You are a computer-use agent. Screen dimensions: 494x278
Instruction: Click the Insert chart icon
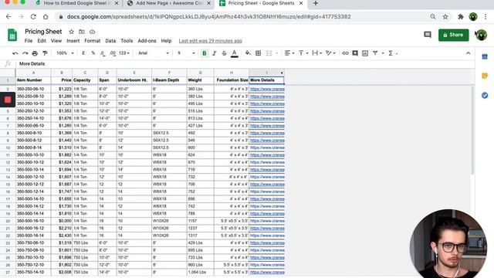[365, 53]
